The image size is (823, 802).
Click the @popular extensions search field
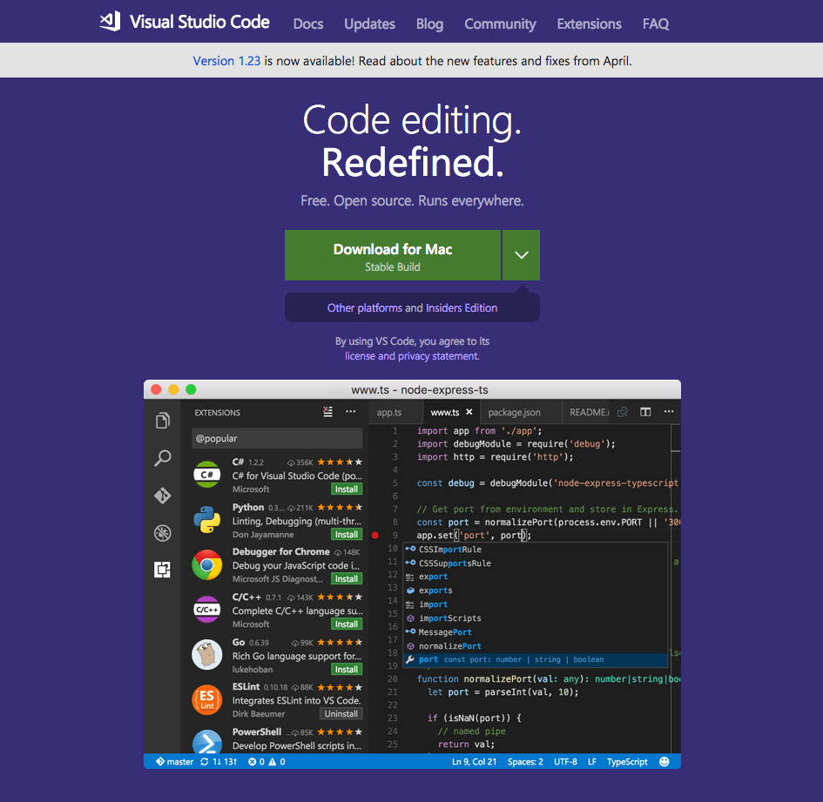[276, 438]
